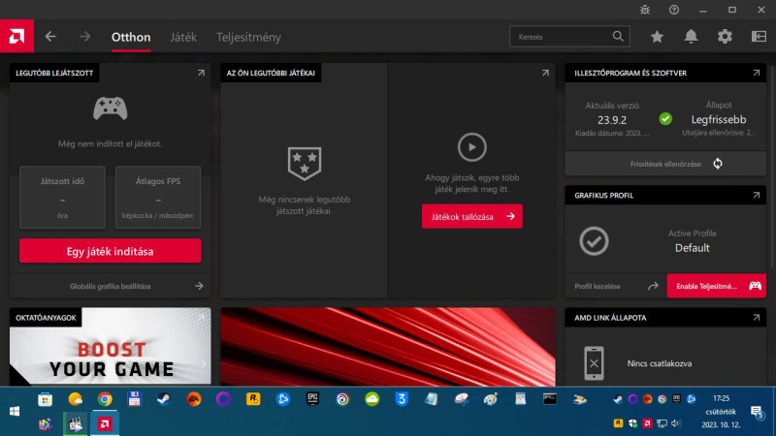Click the Default profile name
The image size is (776, 436).
(x=692, y=248)
